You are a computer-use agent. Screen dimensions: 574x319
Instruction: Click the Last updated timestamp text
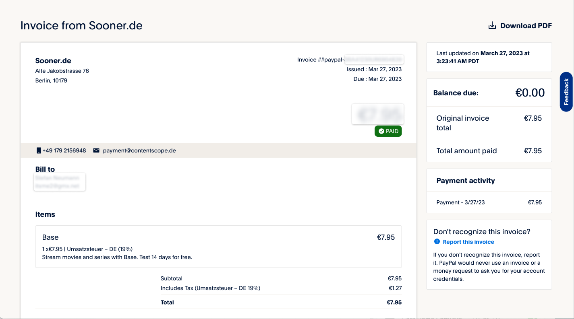pyautogui.click(x=483, y=57)
